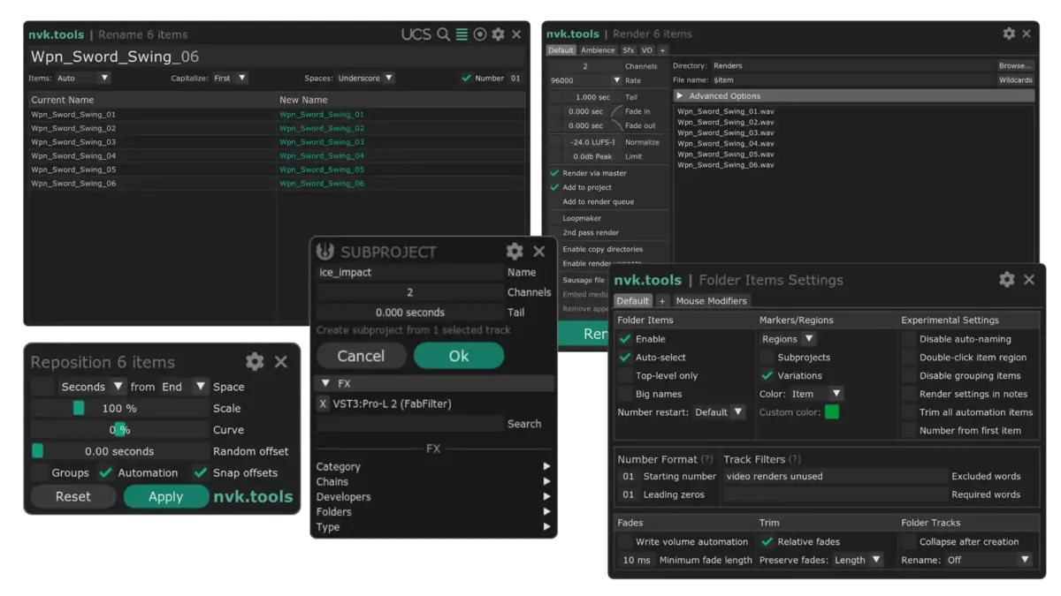Open the Spaces Underscore dropdown
Image resolution: width=1061 pixels, height=596 pixels.
coord(365,78)
